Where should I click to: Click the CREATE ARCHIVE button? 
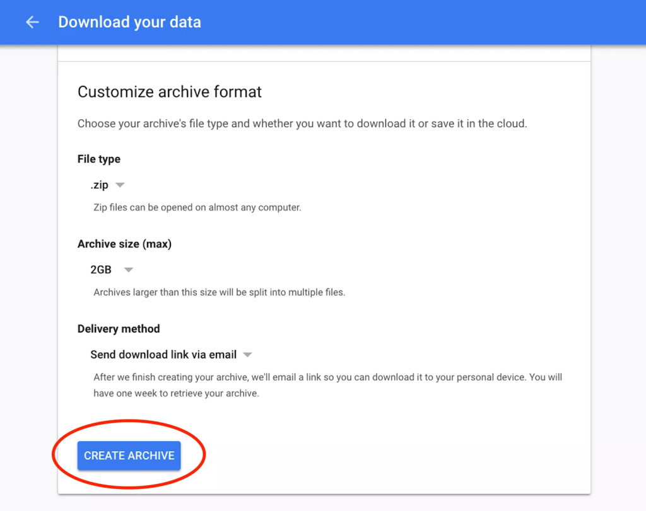[129, 456]
